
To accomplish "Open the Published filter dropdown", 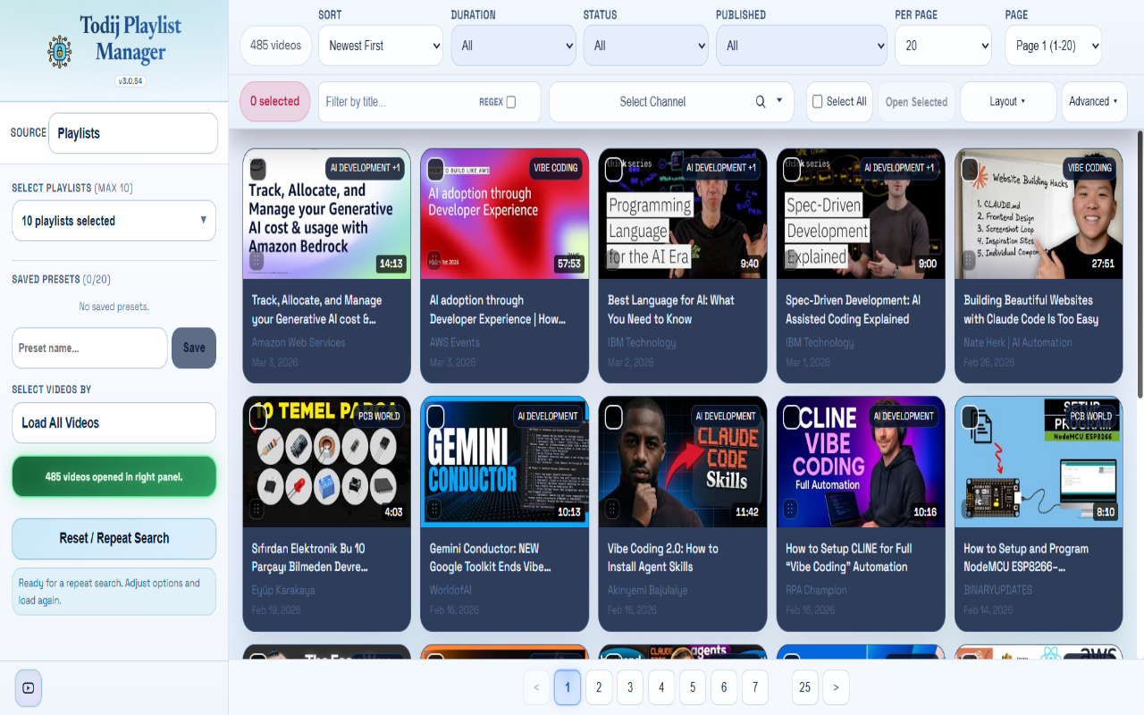I will click(x=802, y=46).
